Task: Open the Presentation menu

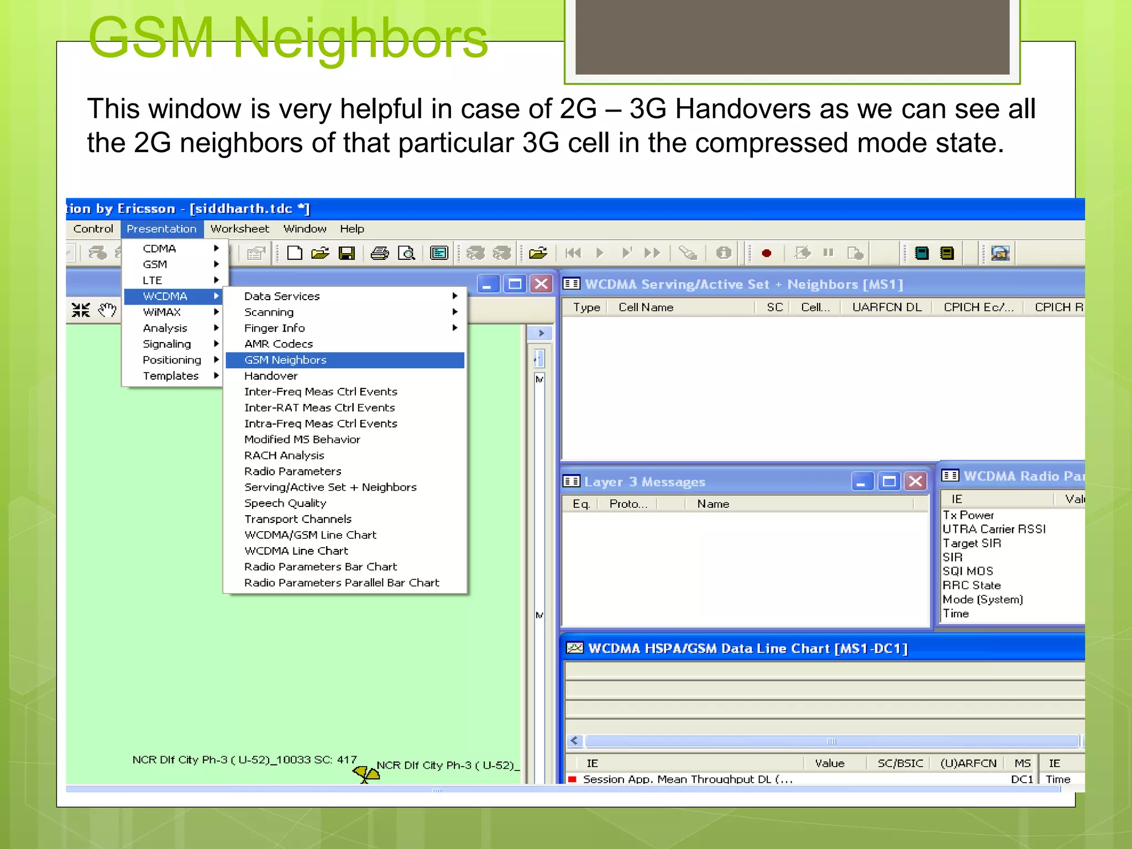Action: tap(161, 229)
